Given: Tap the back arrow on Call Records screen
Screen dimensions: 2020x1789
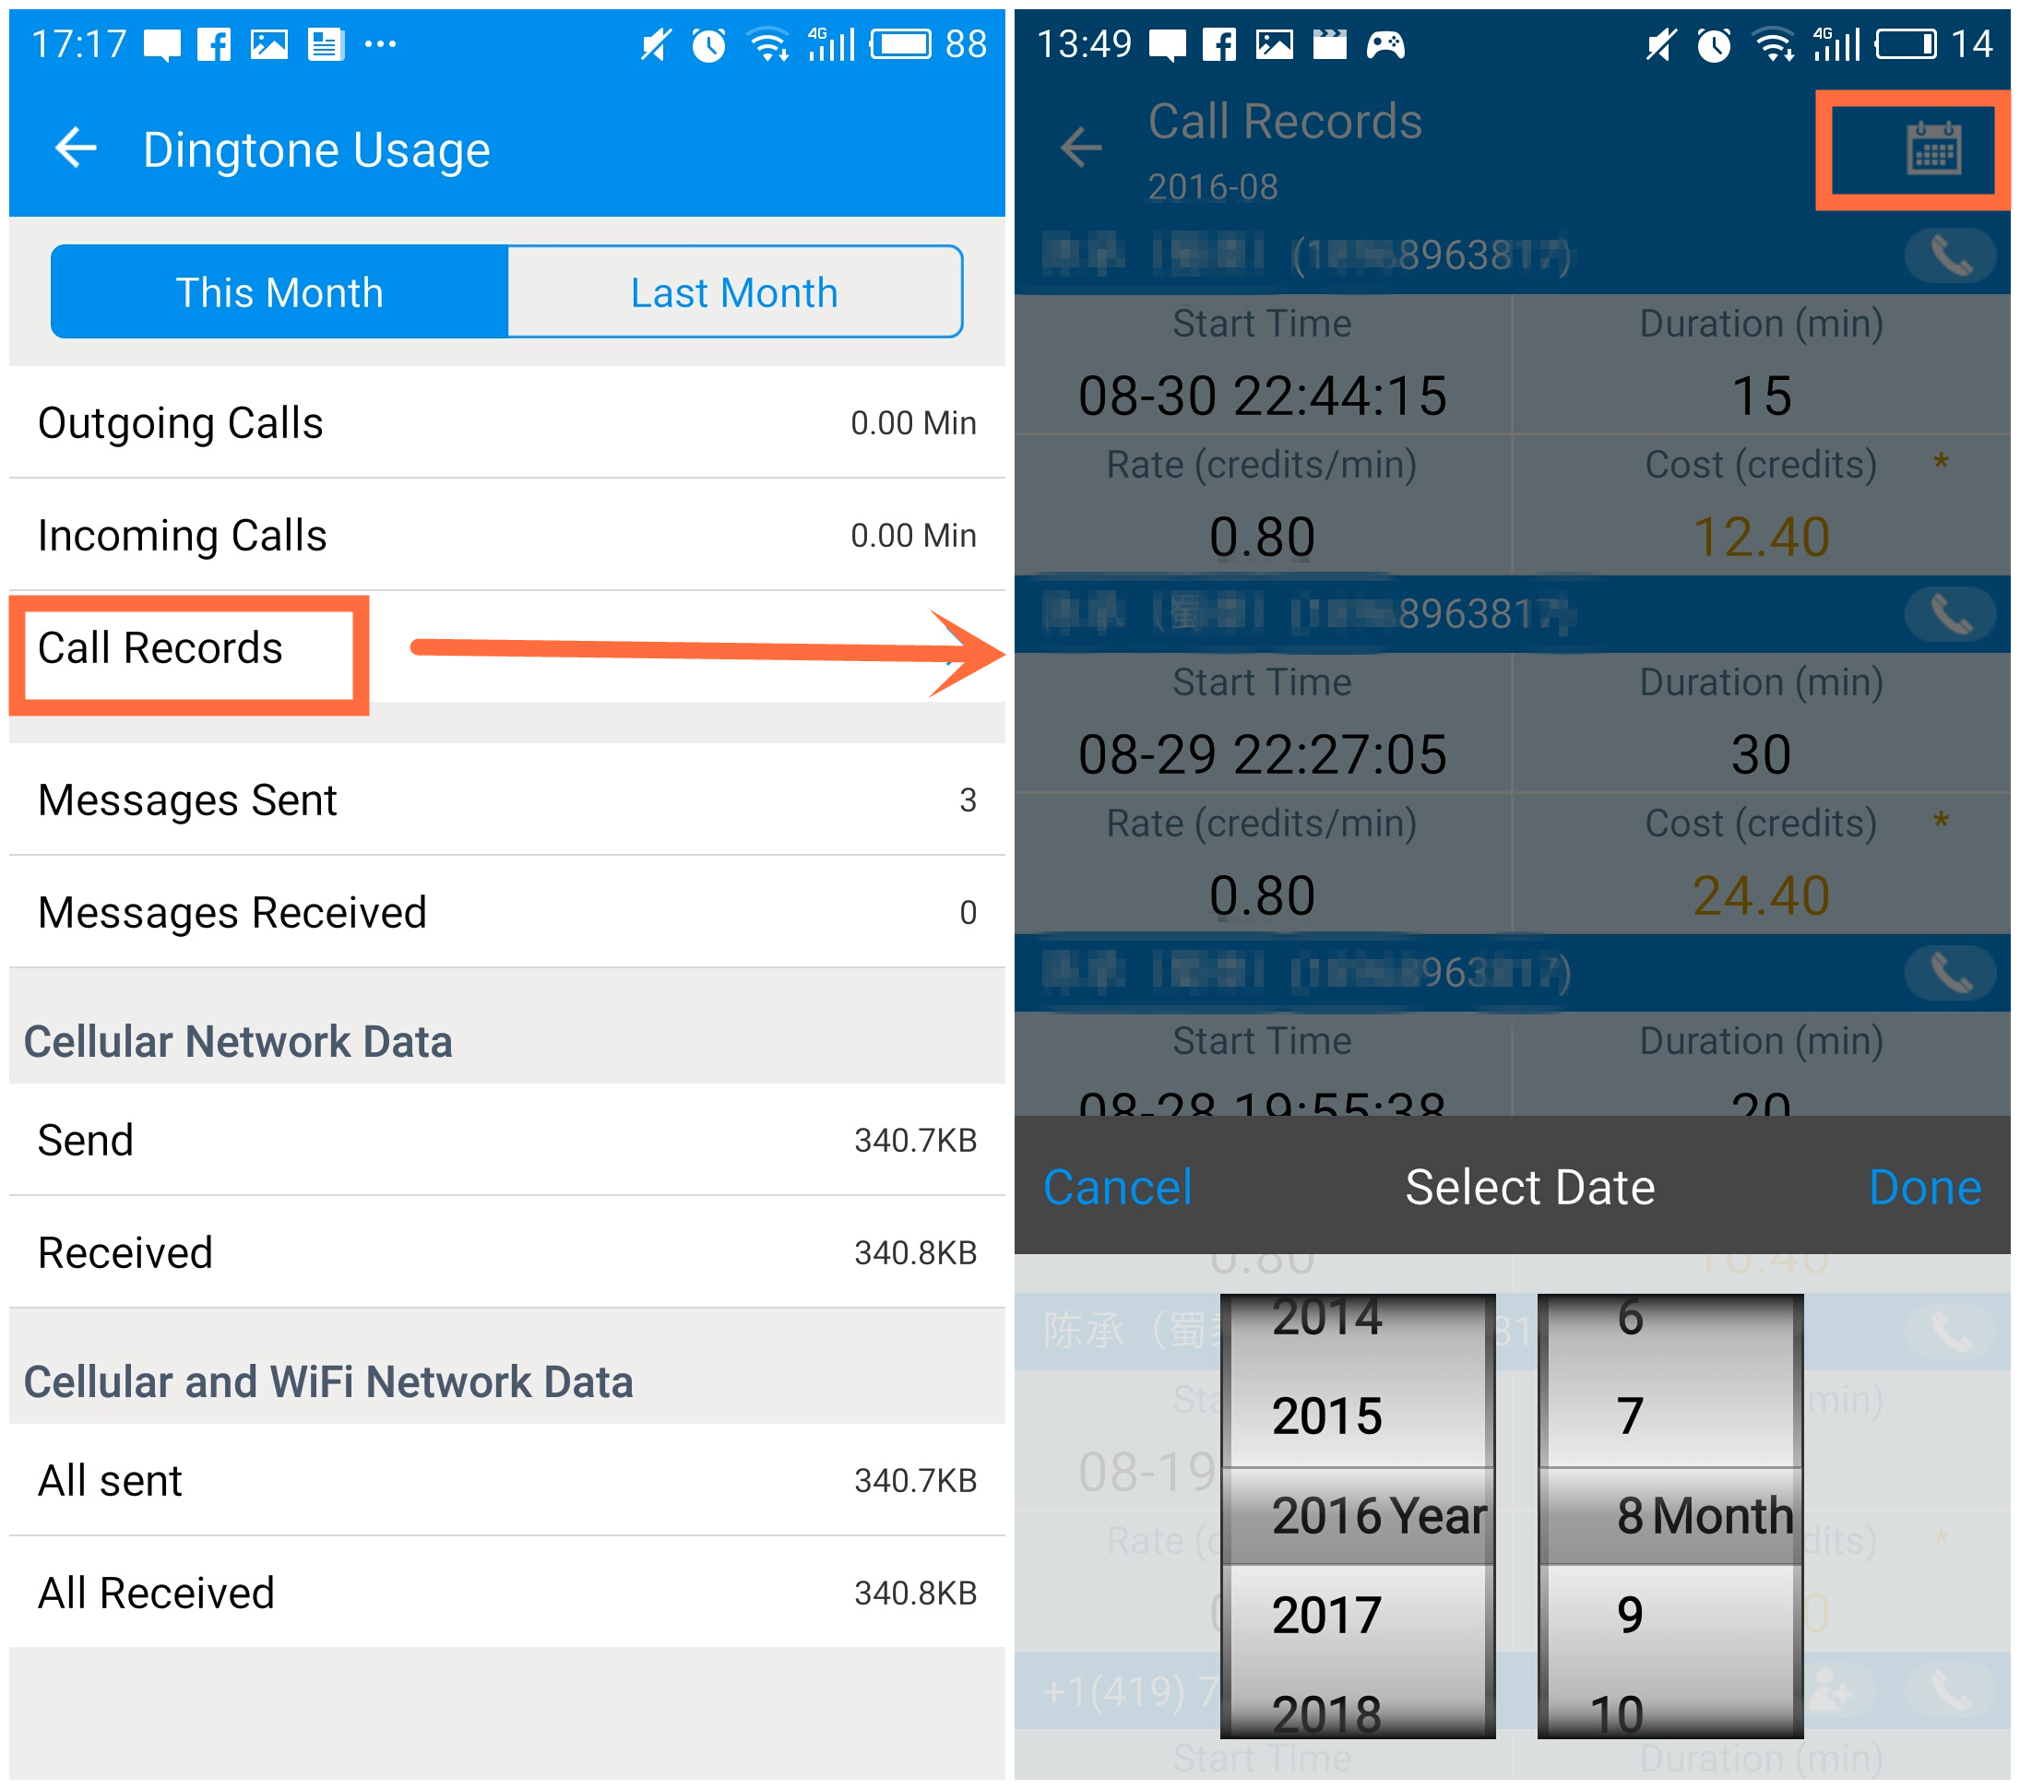Looking at the screenshot, I should [1075, 147].
